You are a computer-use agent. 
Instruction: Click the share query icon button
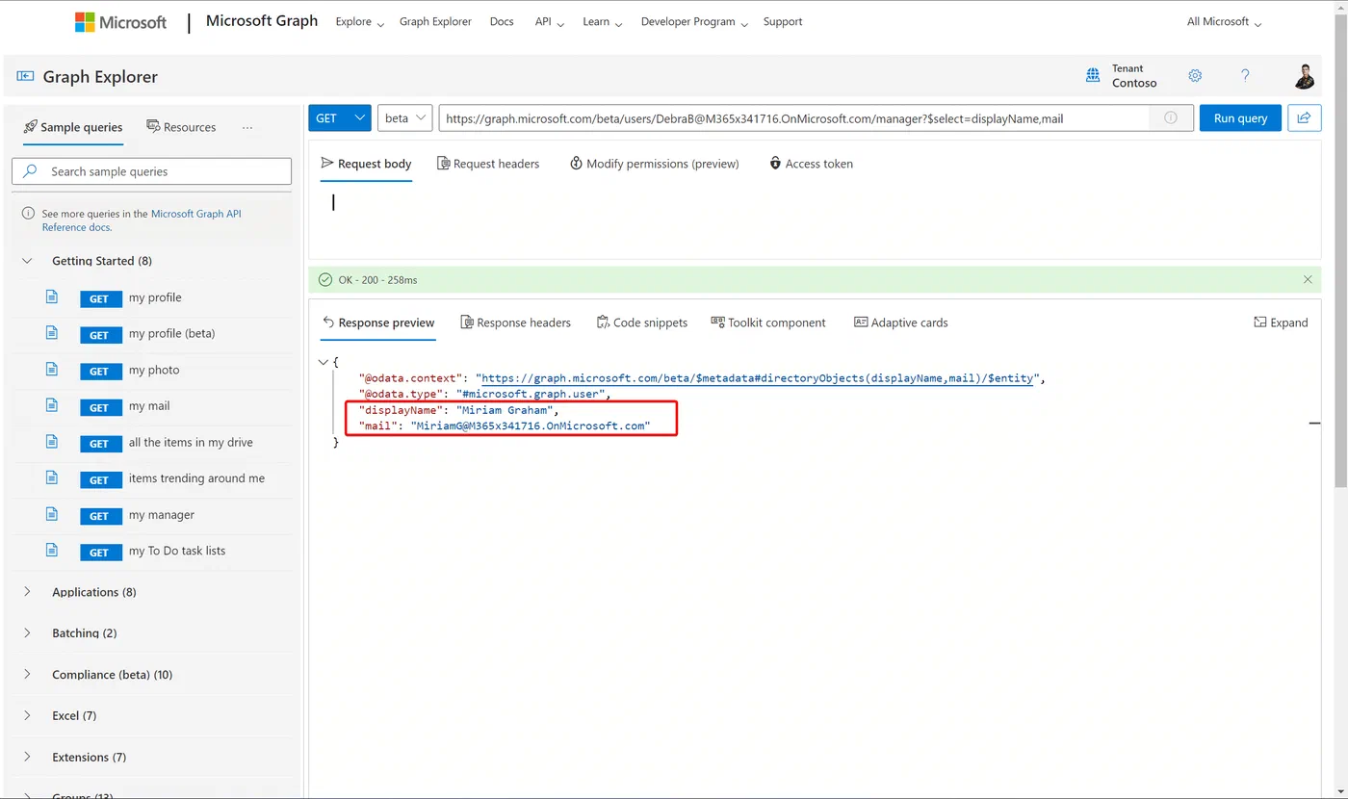(x=1304, y=117)
